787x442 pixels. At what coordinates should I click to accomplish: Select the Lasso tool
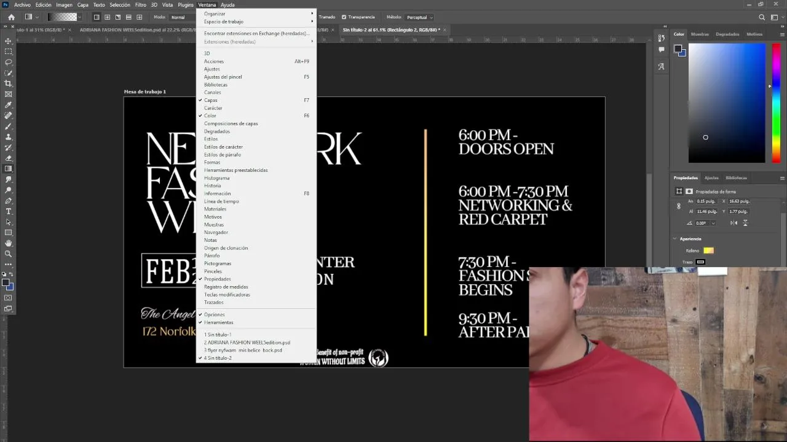pyautogui.click(x=9, y=62)
